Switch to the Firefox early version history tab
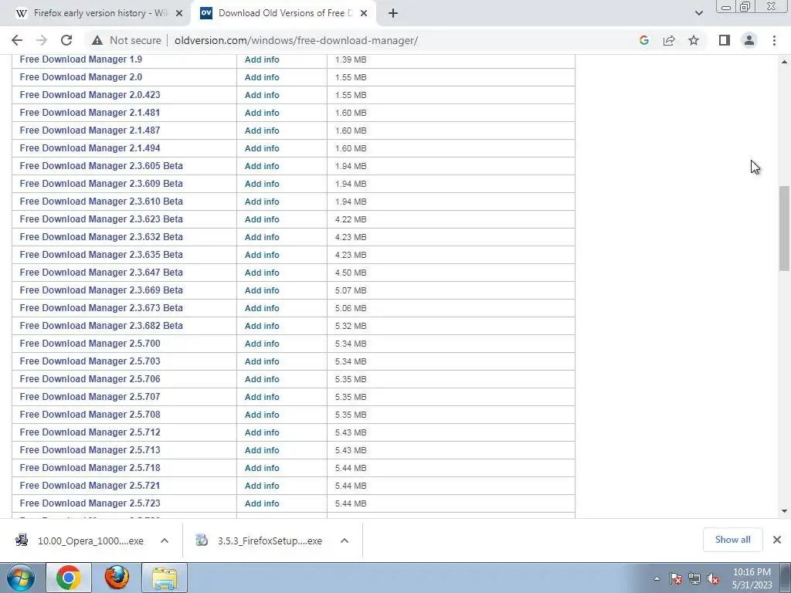The image size is (791, 593). [96, 14]
